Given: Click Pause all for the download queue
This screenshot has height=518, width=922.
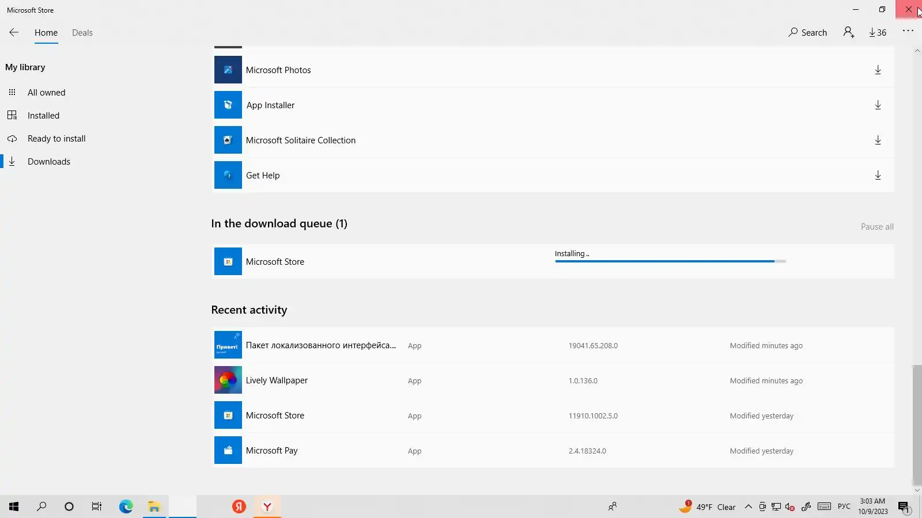Looking at the screenshot, I should click(x=877, y=227).
